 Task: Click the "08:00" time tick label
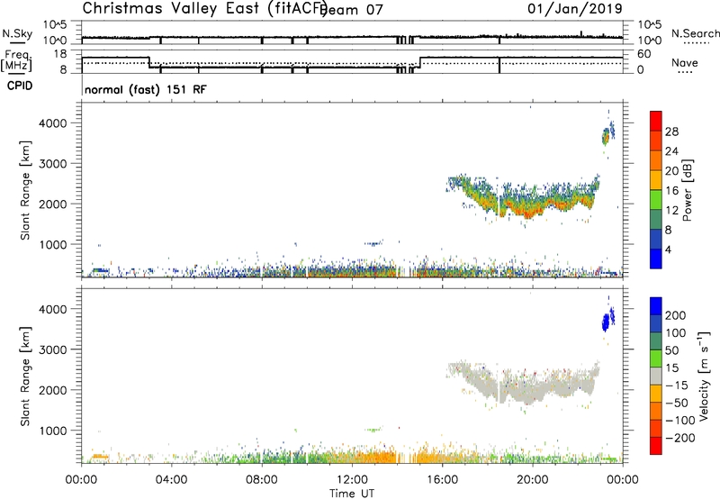[262, 480]
